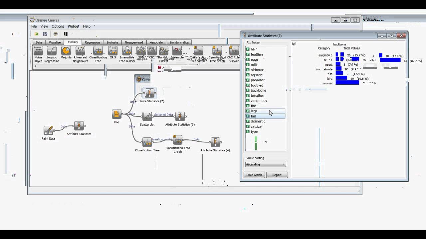
Task: Switch to the Unsupervised tab
Action: pos(134,42)
